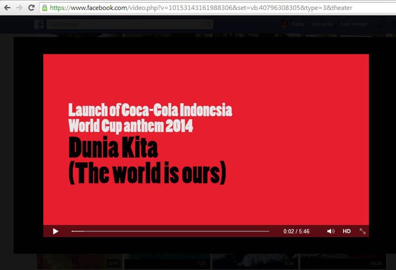Click the Facebook video URL in address bar
Viewport: 396px width, 270px height.
pos(201,8)
